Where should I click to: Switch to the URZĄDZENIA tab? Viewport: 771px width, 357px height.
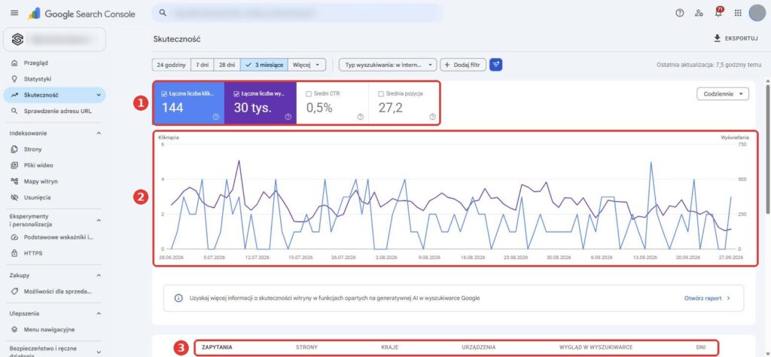pos(479,347)
